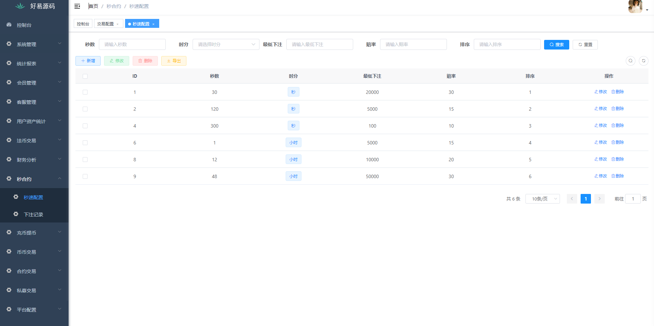
Task: Click the round search toggle icon above the table
Action: (x=630, y=61)
